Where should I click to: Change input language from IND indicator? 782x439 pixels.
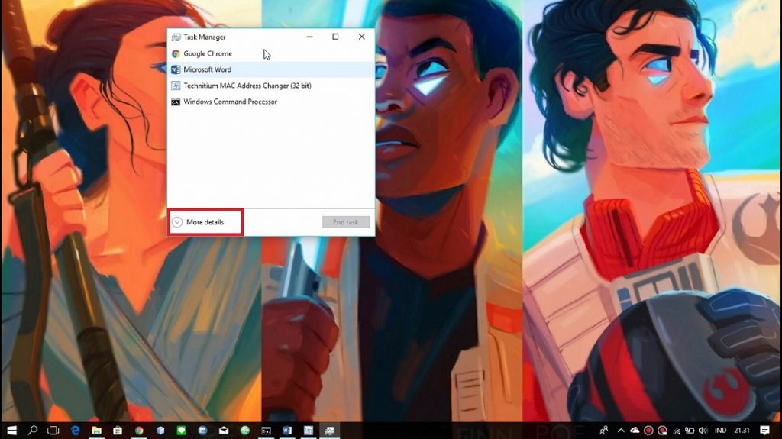click(x=720, y=431)
